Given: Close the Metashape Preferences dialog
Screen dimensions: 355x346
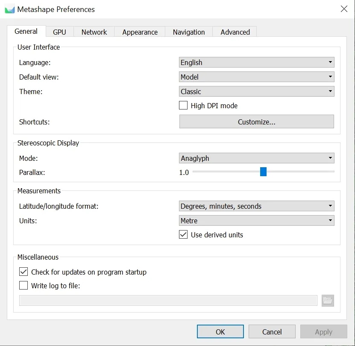Looking at the screenshot, I should coord(344,9).
